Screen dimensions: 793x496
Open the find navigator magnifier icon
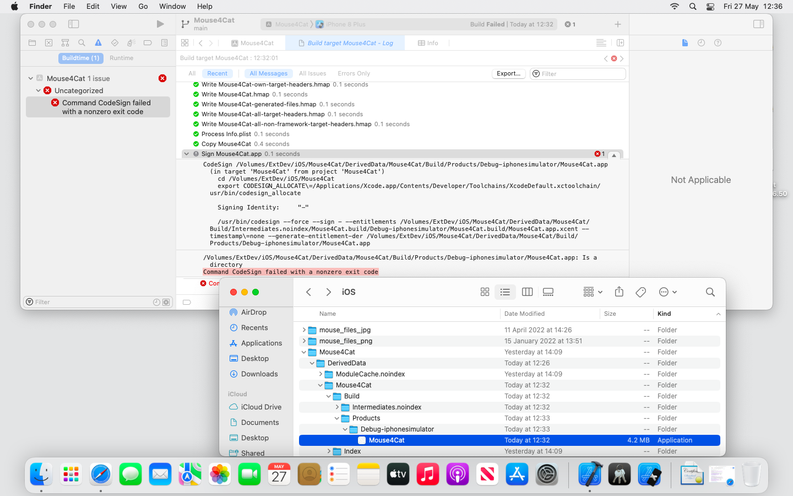[x=82, y=43]
